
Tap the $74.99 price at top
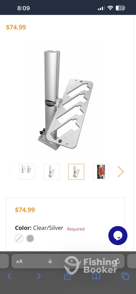[16, 27]
